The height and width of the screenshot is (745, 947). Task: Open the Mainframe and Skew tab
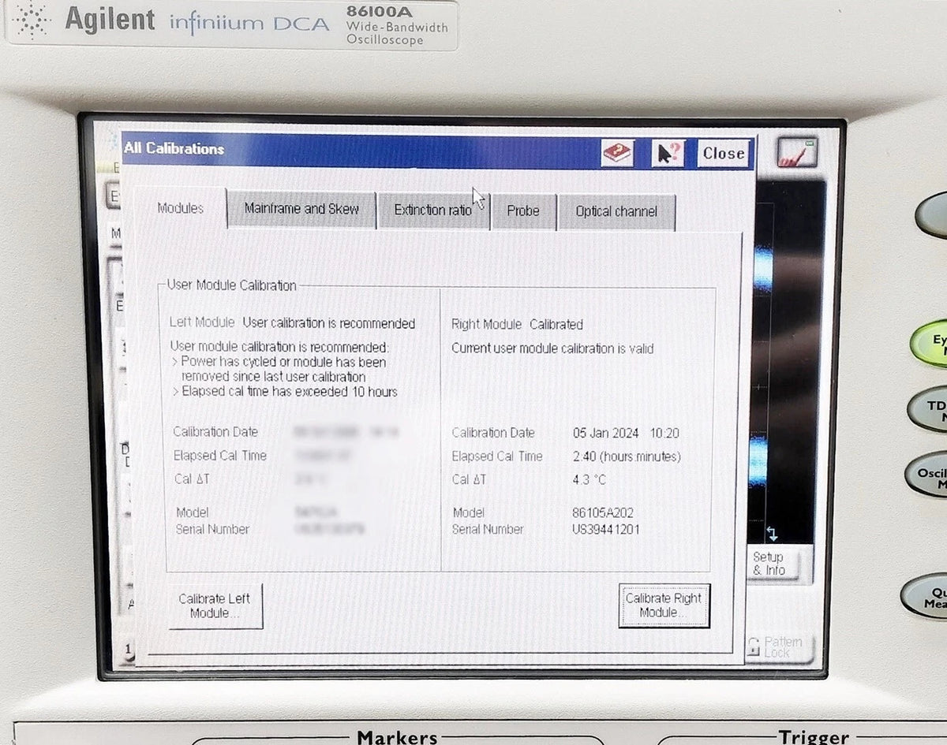click(x=301, y=210)
